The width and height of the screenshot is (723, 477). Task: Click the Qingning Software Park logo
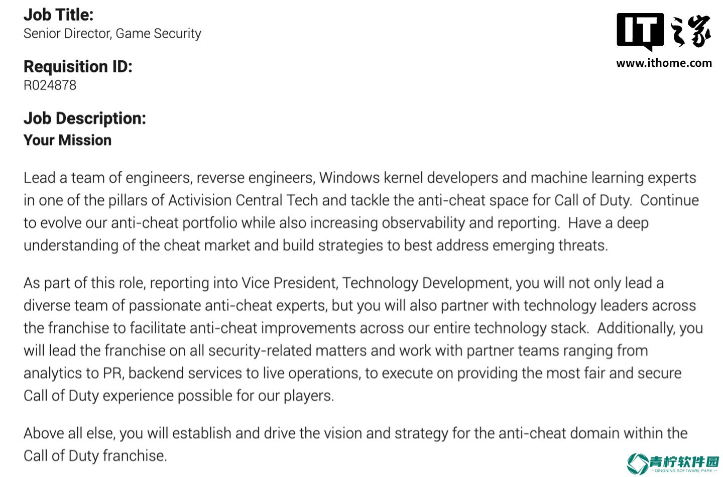click(673, 463)
